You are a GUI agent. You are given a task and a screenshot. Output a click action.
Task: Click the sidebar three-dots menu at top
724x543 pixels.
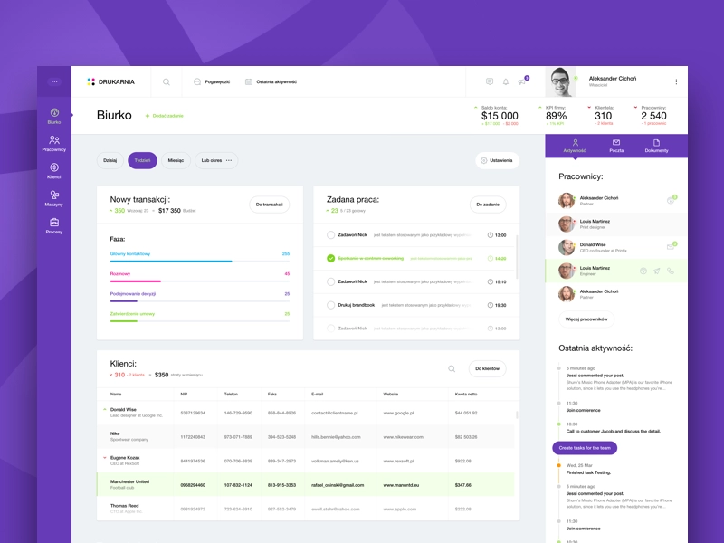pyautogui.click(x=54, y=81)
